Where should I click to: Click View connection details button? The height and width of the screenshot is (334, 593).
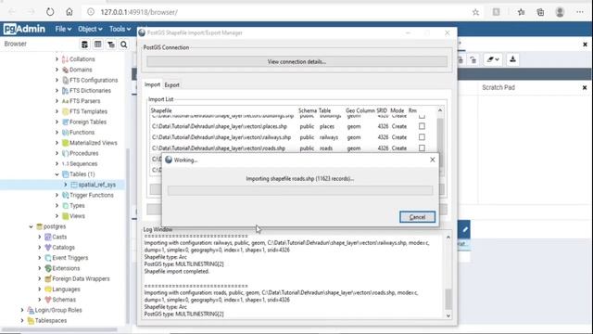tap(296, 61)
